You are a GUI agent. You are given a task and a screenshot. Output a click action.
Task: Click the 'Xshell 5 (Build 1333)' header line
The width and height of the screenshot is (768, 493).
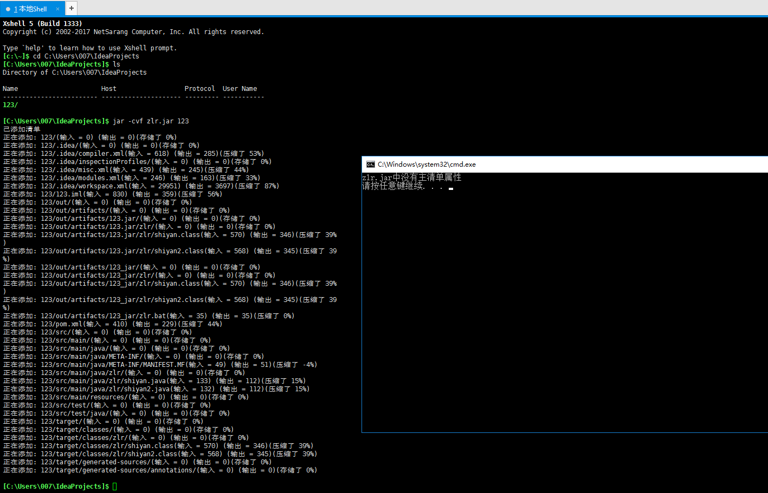point(42,24)
